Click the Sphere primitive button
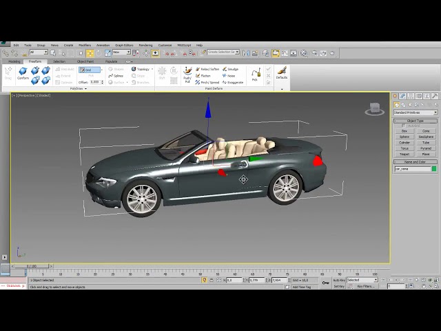441x331 pixels. [x=404, y=137]
